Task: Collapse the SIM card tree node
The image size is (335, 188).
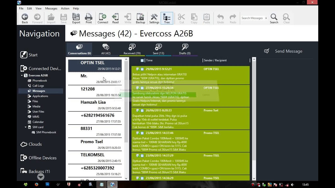Action: pos(26,127)
